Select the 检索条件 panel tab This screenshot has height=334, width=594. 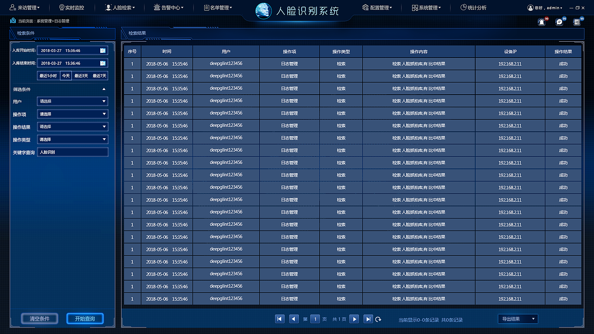tap(26, 33)
